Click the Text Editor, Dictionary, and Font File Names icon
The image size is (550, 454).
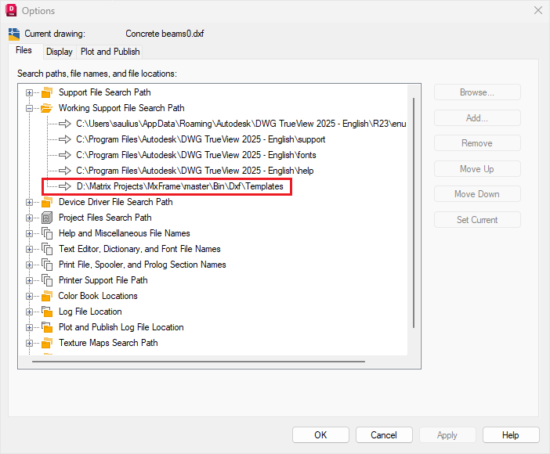(x=47, y=249)
